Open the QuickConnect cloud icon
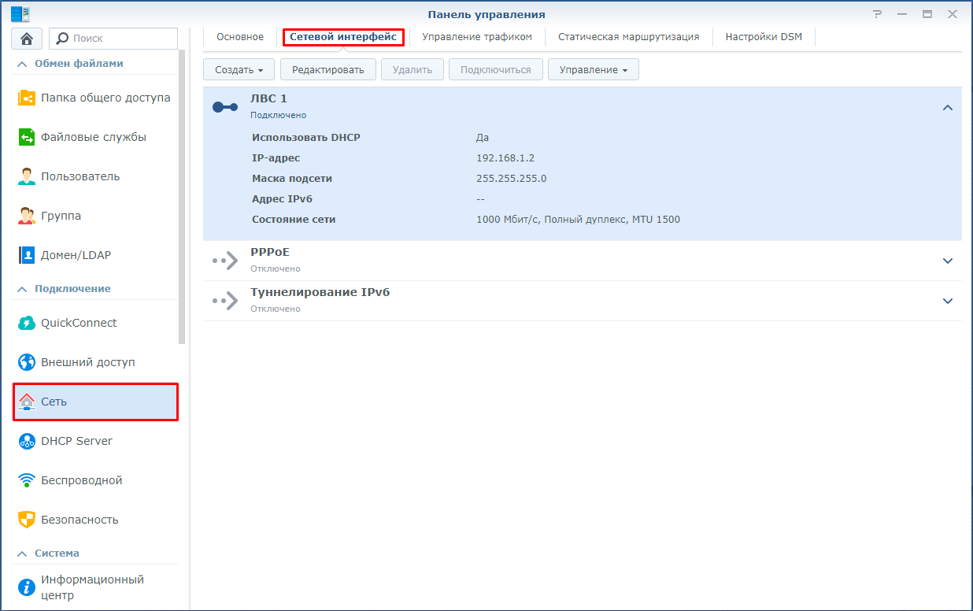The width and height of the screenshot is (973, 611). (27, 323)
